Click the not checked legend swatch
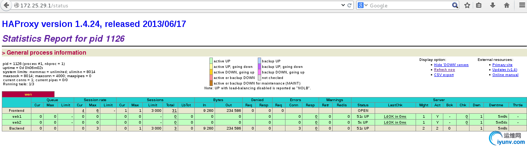 [x=259, y=78]
